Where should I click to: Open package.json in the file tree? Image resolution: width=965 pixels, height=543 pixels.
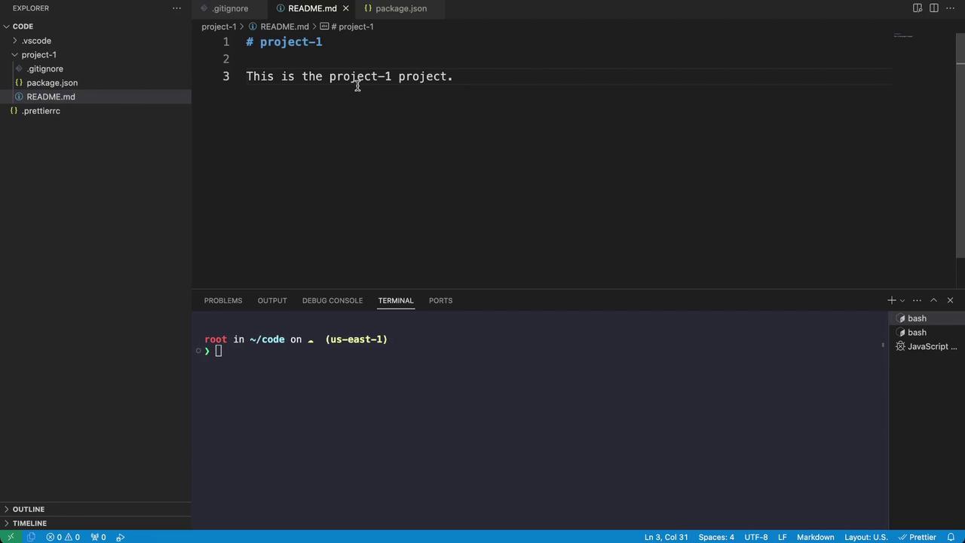(52, 83)
